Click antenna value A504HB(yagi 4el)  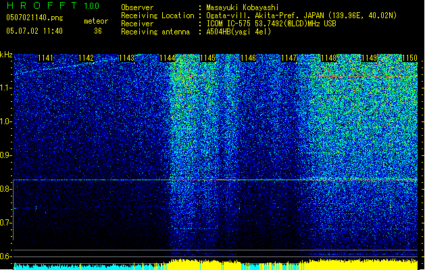pyautogui.click(x=239, y=32)
